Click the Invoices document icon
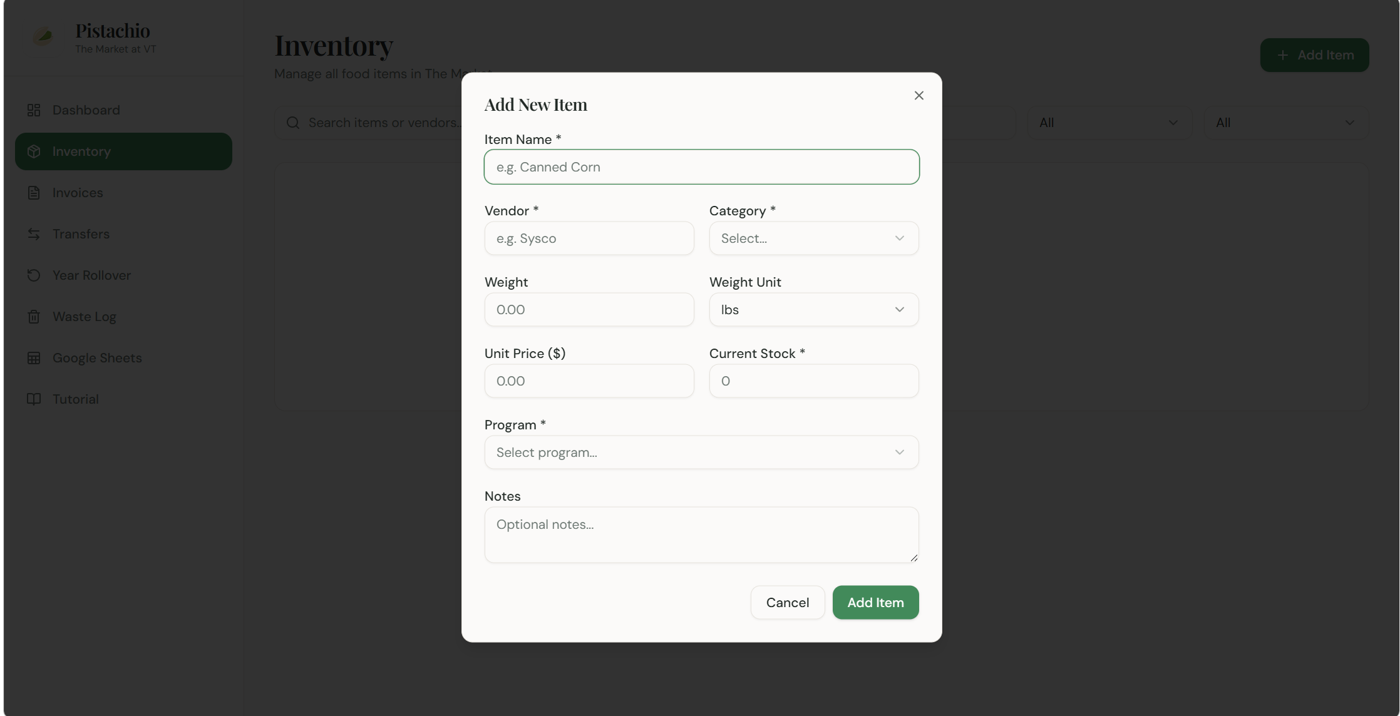 34,193
